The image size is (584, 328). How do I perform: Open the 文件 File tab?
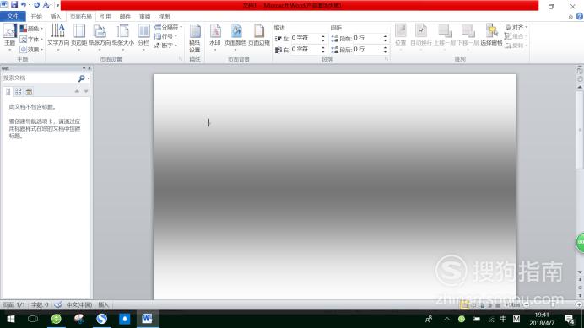tap(13, 16)
